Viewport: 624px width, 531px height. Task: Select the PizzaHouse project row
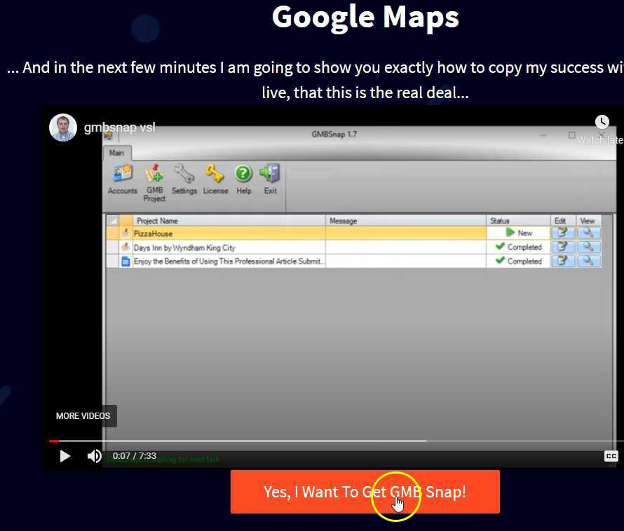point(354,233)
